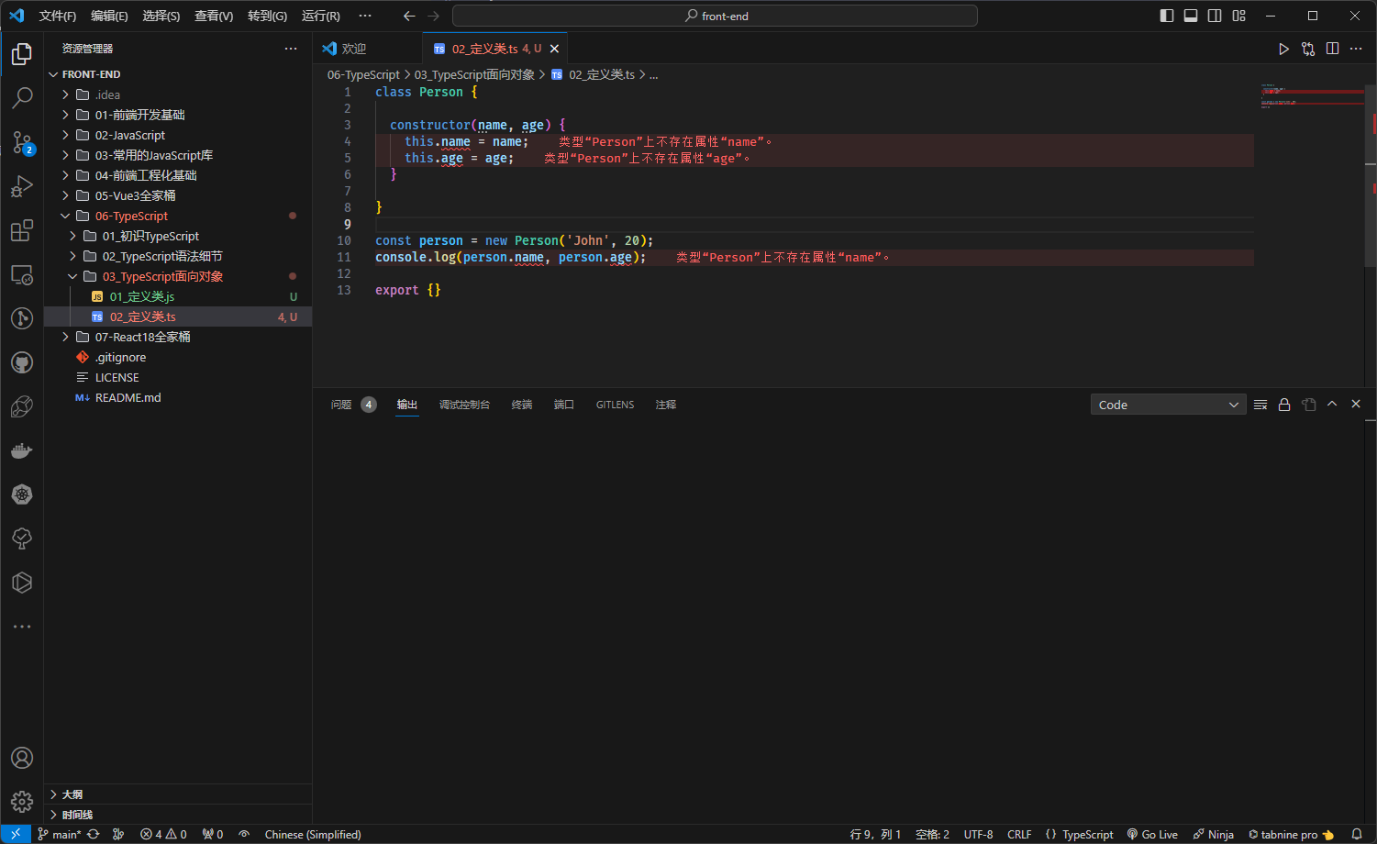Viewport: 1377px width, 844px height.
Task: Open Run and Debug view
Action: pos(22,186)
